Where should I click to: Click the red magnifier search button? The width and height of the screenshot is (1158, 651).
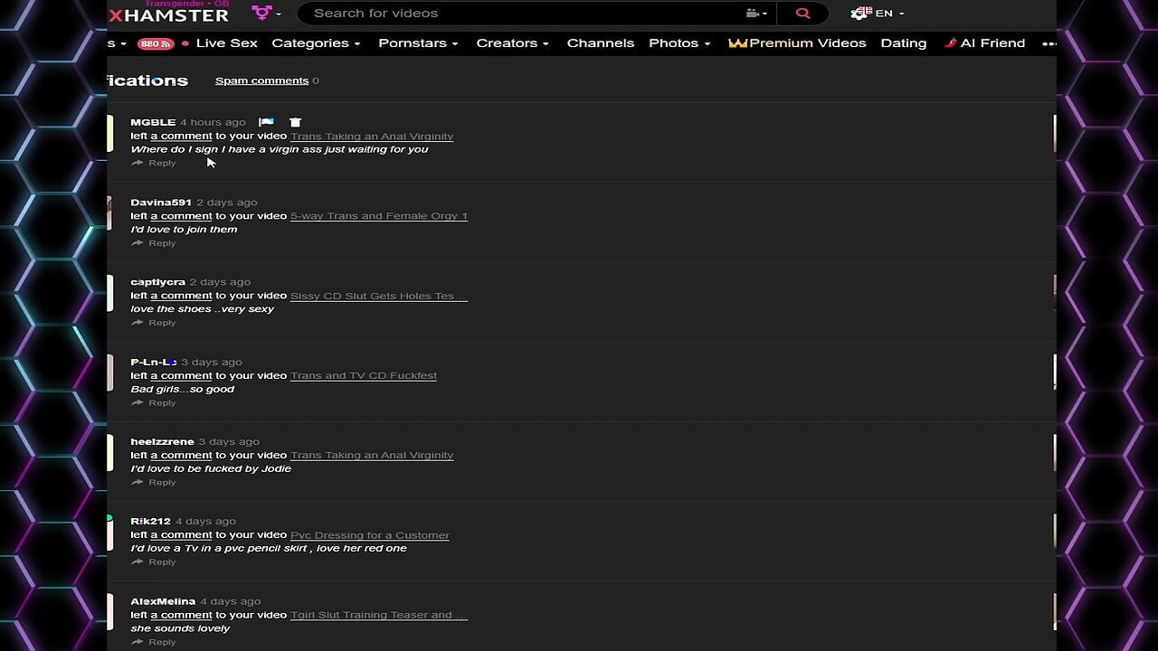point(802,14)
